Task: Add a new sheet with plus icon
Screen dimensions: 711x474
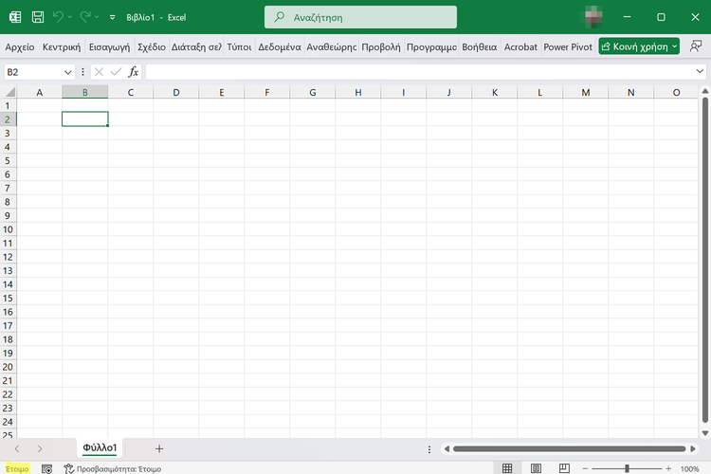Action: pos(159,448)
